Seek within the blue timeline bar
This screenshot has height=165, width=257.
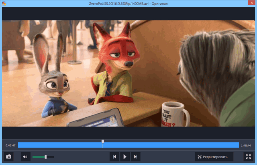pos(128,145)
